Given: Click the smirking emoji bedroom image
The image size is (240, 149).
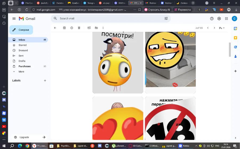Looking at the screenshot, I should tap(170, 62).
